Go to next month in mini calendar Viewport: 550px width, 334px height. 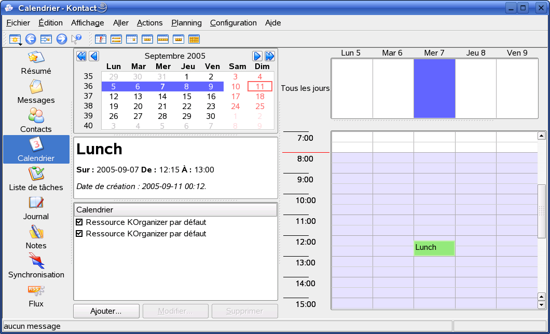click(257, 56)
